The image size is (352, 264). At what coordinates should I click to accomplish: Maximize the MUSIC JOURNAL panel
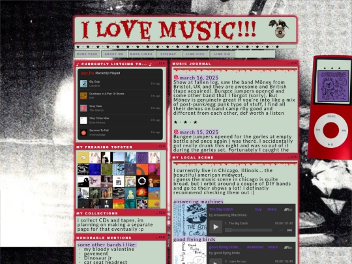point(292,63)
